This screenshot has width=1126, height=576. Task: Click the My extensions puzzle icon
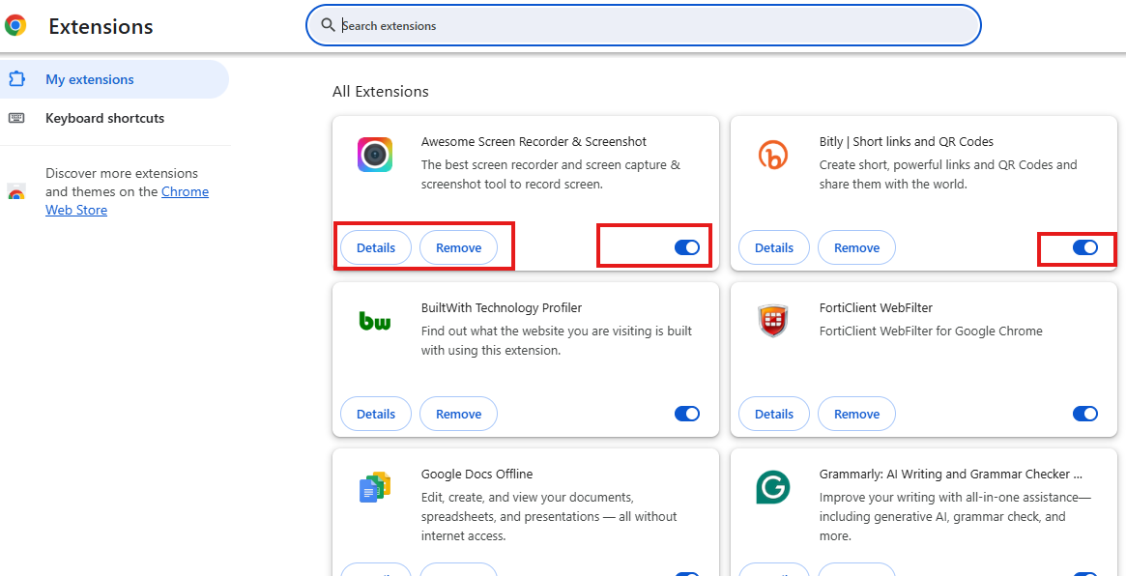click(x=16, y=79)
